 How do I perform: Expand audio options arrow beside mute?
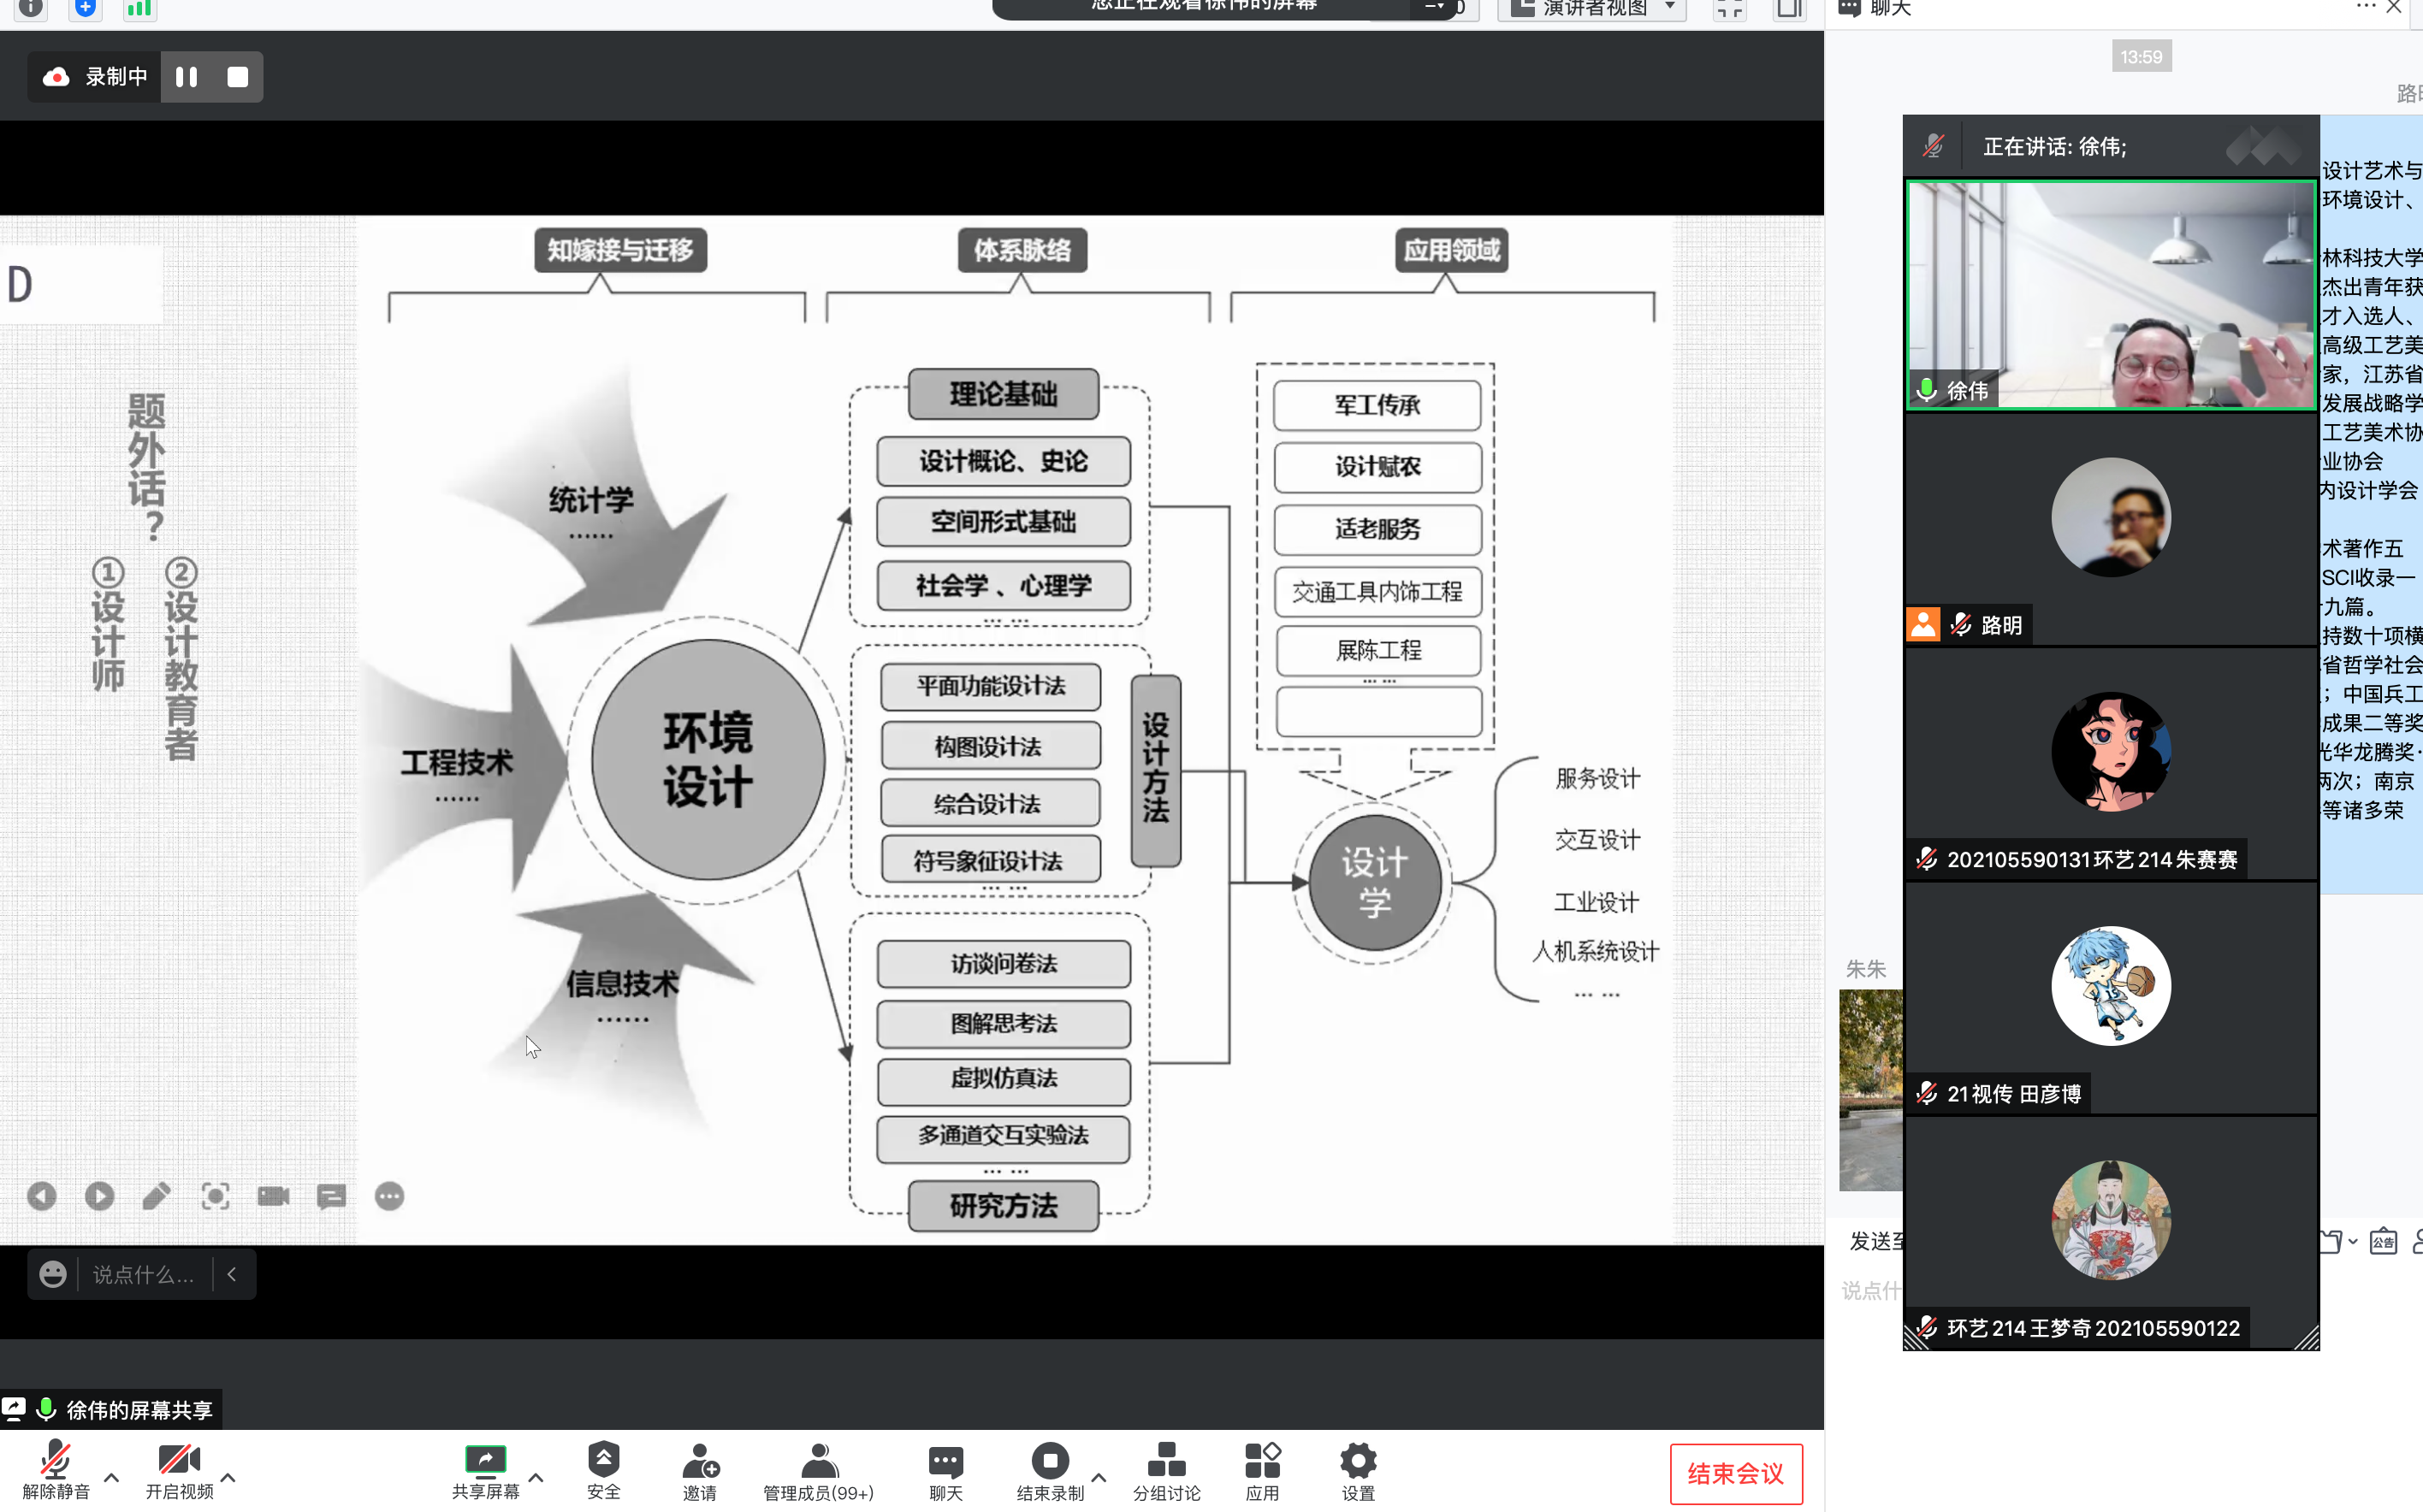(x=111, y=1477)
